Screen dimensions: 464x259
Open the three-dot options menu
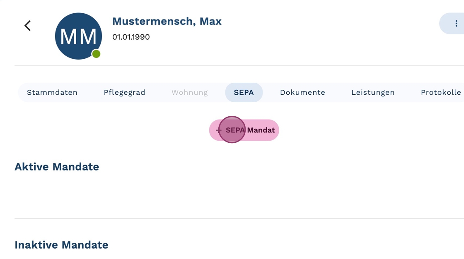click(456, 24)
